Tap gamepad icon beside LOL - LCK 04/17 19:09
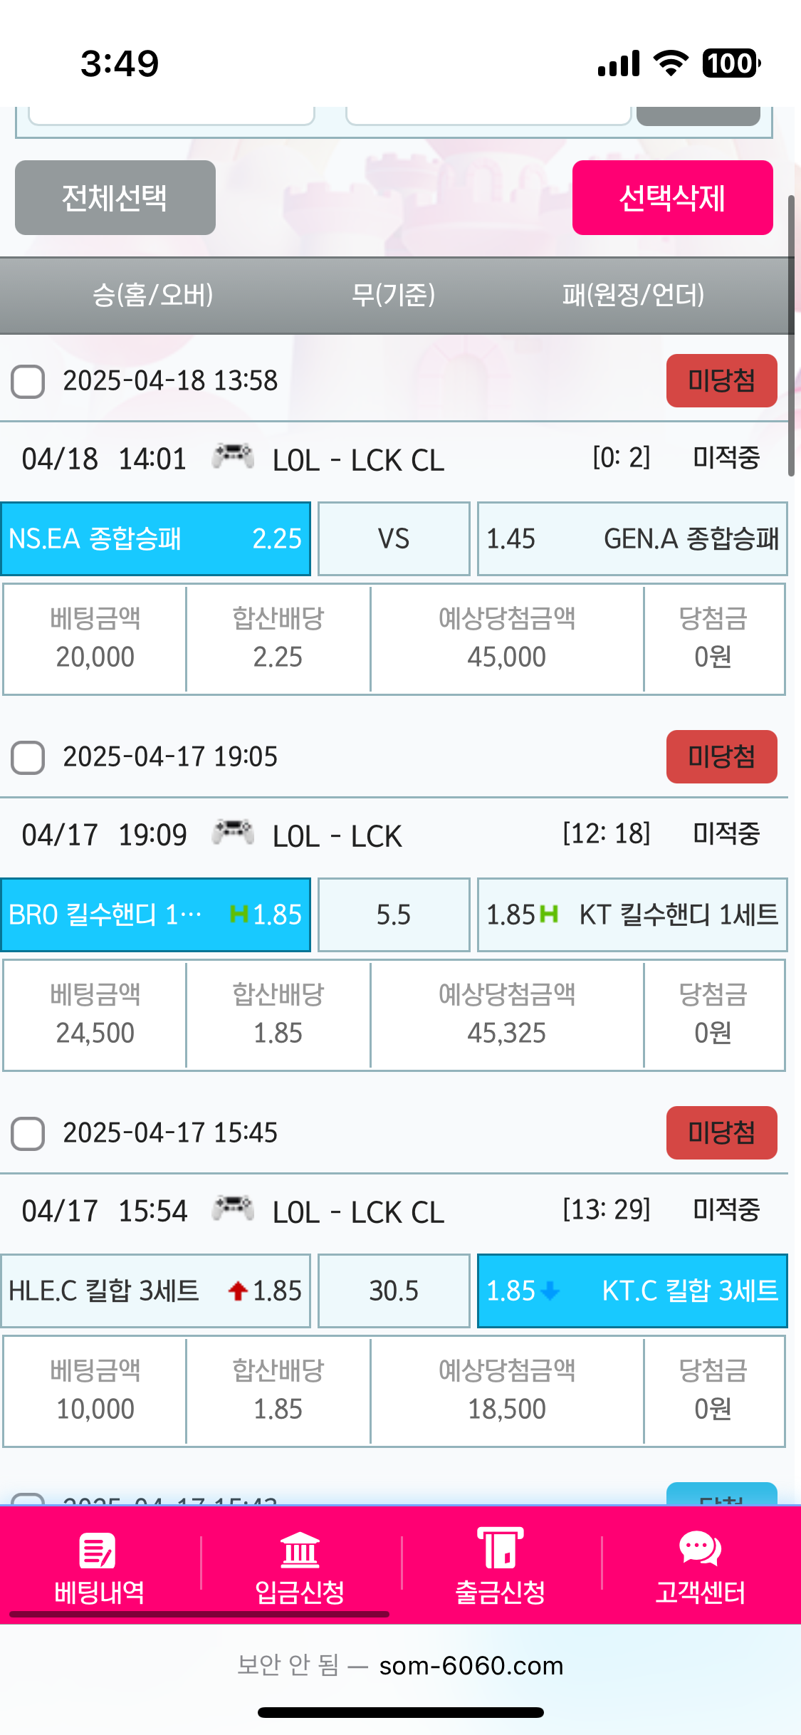Image resolution: width=801 pixels, height=1735 pixels. tap(233, 832)
